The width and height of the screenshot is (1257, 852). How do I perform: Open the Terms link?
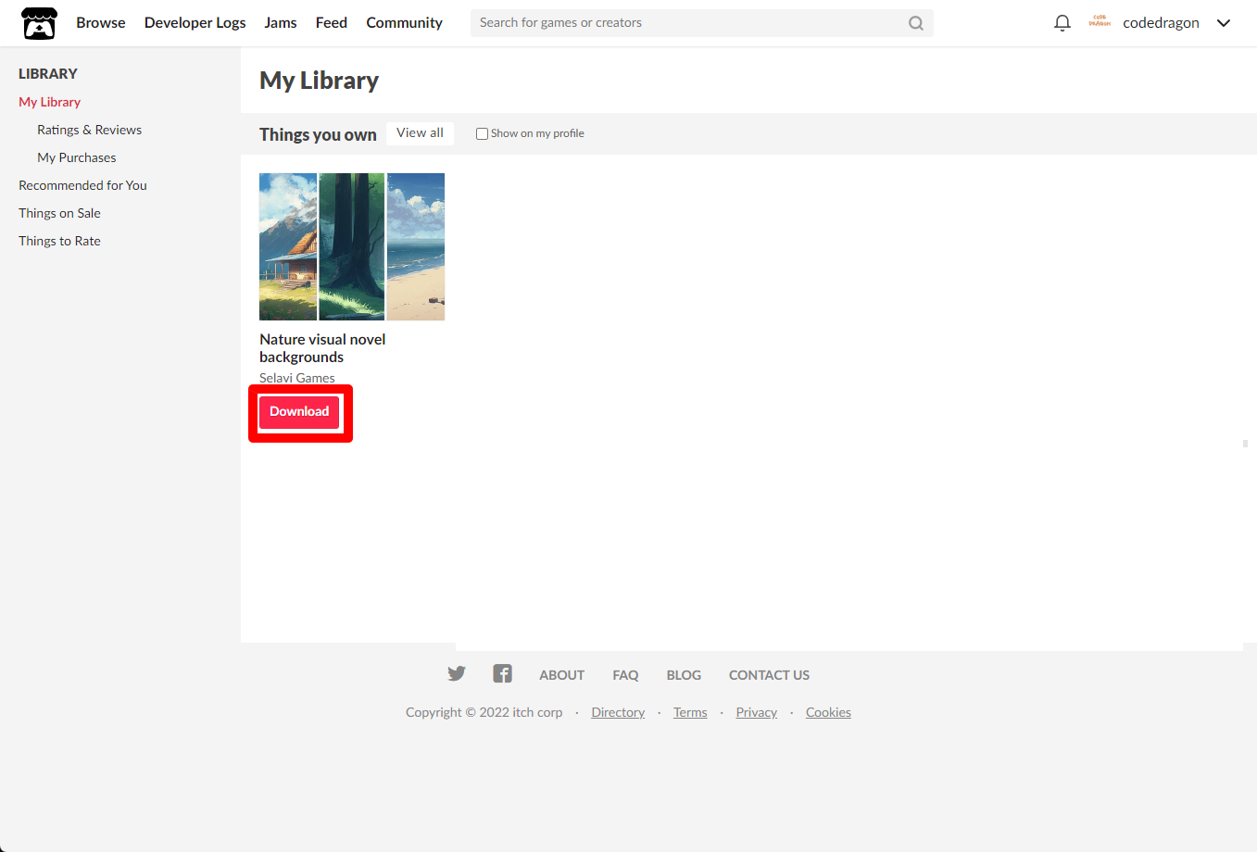(x=690, y=712)
